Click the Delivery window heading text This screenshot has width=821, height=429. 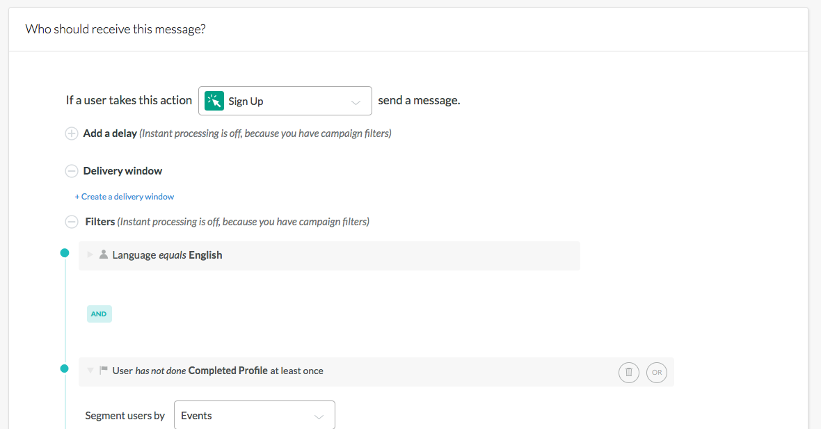pos(122,171)
